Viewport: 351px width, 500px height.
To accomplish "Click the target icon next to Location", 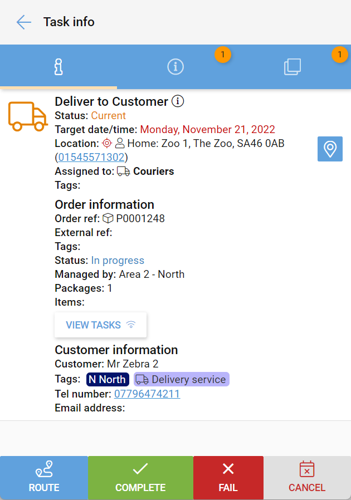I will [107, 143].
